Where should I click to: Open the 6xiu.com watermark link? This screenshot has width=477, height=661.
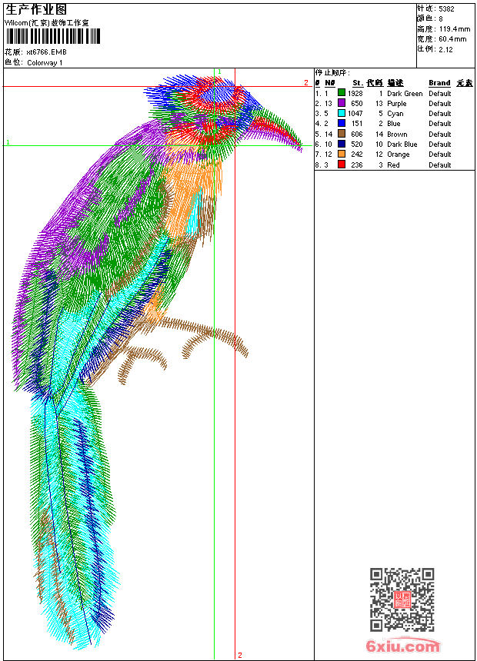(x=403, y=645)
